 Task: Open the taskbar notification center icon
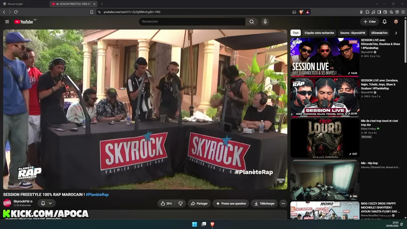coord(402,224)
